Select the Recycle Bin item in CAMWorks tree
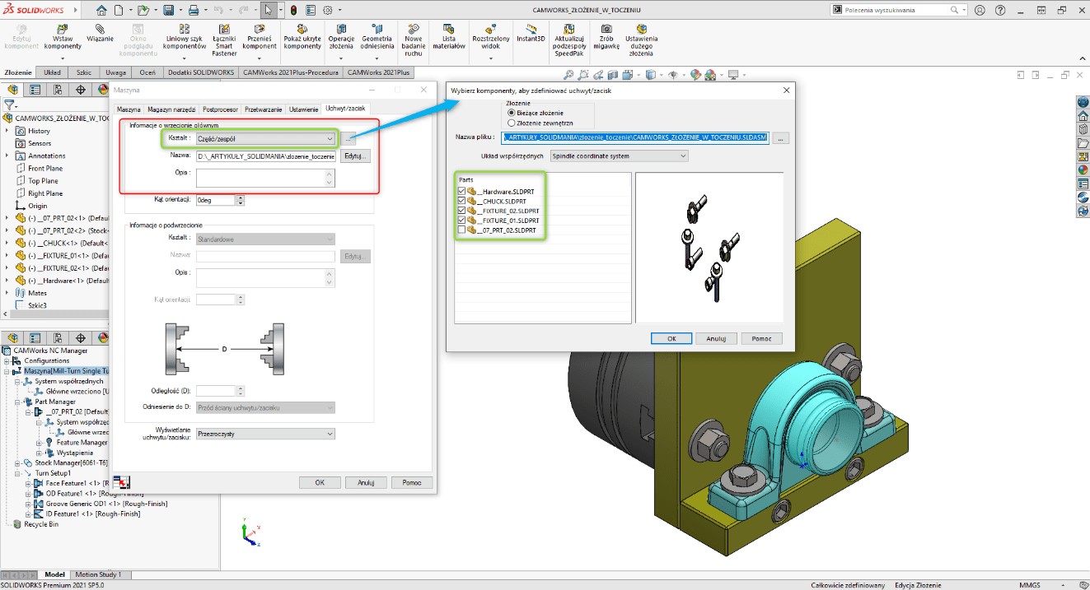 pyautogui.click(x=41, y=524)
